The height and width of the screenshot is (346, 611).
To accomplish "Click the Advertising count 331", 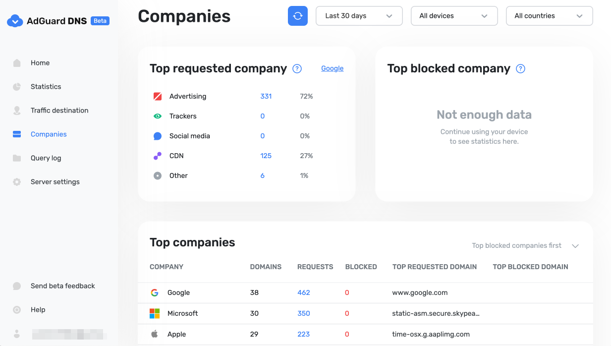I will tap(266, 97).
